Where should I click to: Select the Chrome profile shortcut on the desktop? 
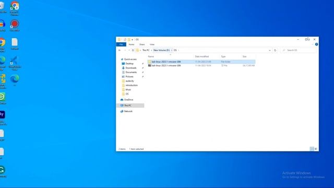pos(15,8)
